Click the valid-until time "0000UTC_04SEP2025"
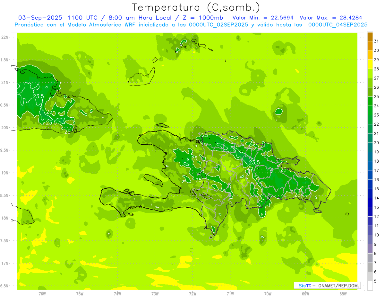The height and width of the screenshot is (298, 385). 338,25
